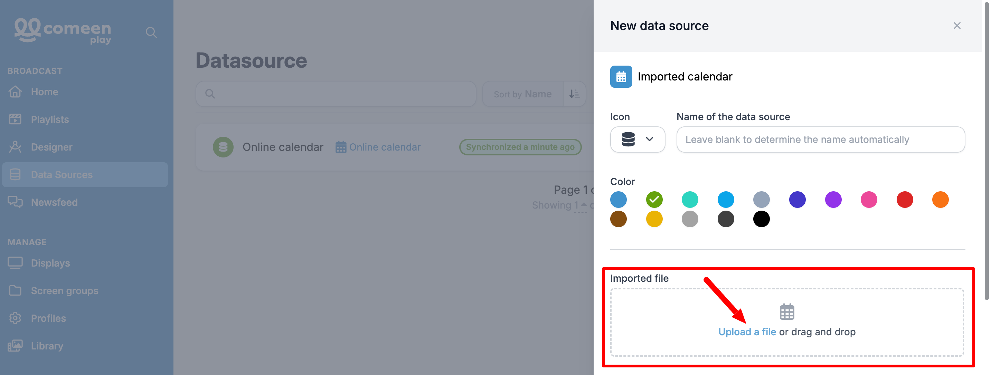
Task: Open the Sort by Name dropdown
Action: click(522, 94)
